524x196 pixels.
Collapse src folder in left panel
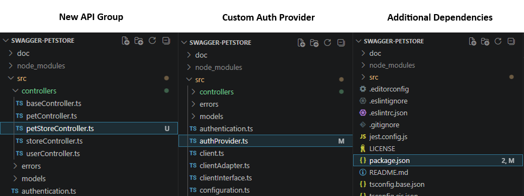11,79
